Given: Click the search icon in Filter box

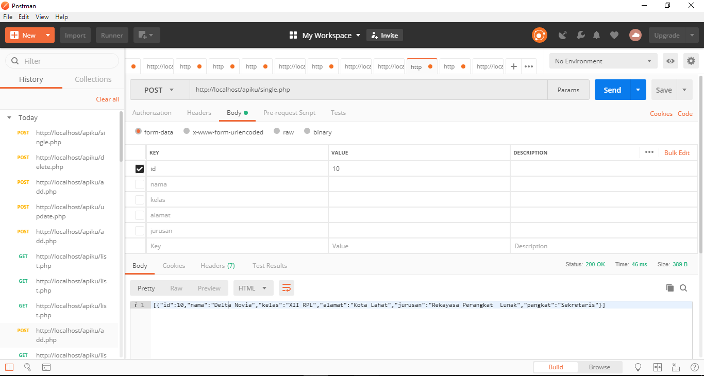Looking at the screenshot, I should (x=15, y=61).
